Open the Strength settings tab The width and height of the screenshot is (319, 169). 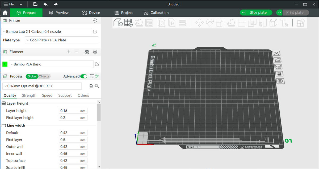pos(29,96)
